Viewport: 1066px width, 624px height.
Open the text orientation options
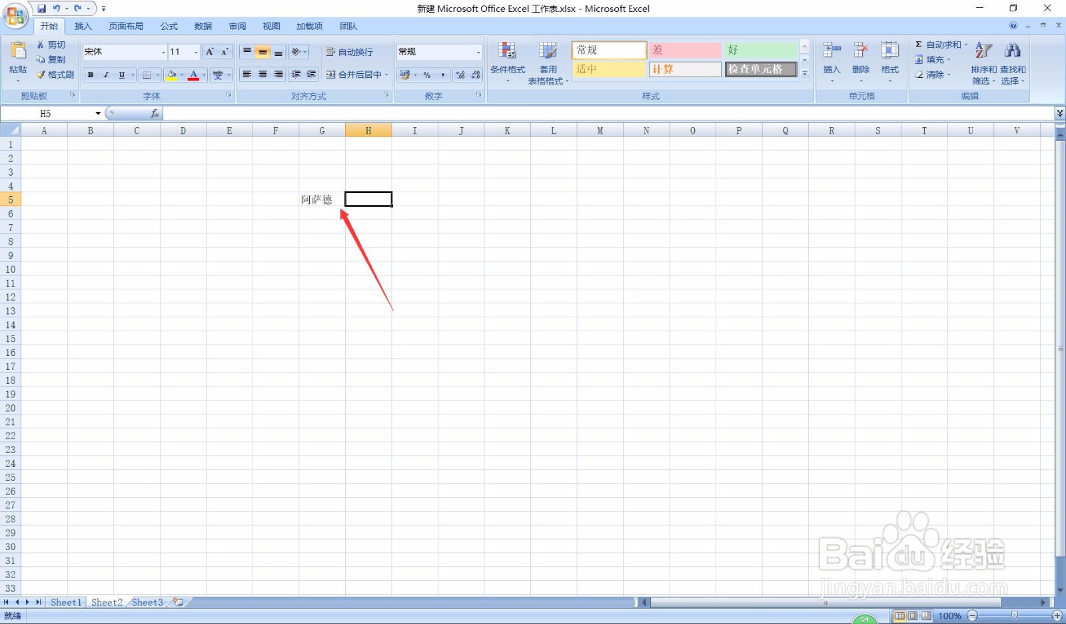(x=298, y=52)
